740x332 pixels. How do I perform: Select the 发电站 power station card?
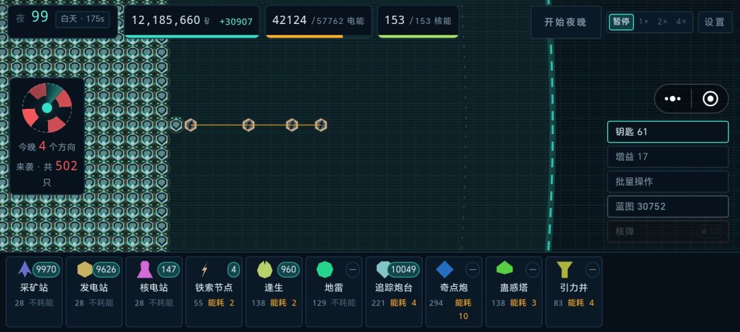(94, 292)
